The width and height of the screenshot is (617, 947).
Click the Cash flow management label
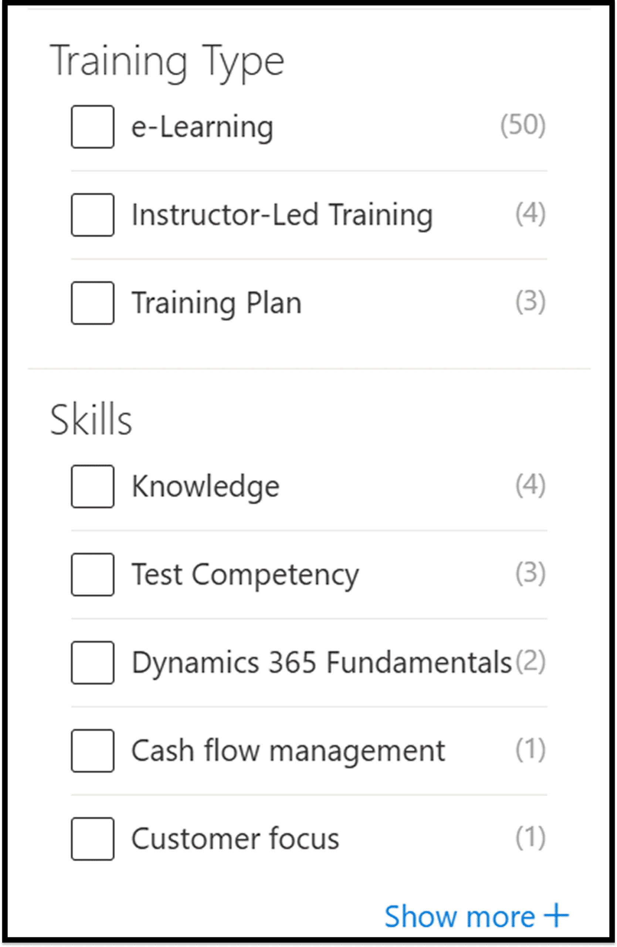pyautogui.click(x=288, y=751)
